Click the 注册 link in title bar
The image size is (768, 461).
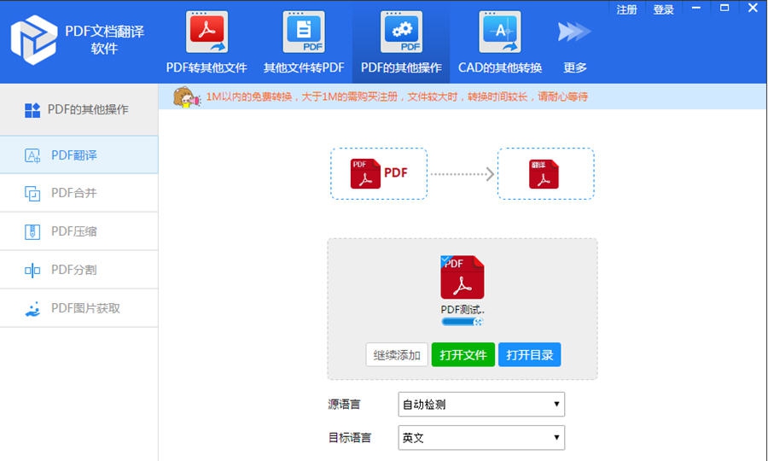[x=626, y=9]
